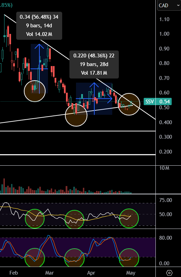181x277 pixels.
Task: Click the '9 bars, 14d' text
Action: [x=39, y=26]
